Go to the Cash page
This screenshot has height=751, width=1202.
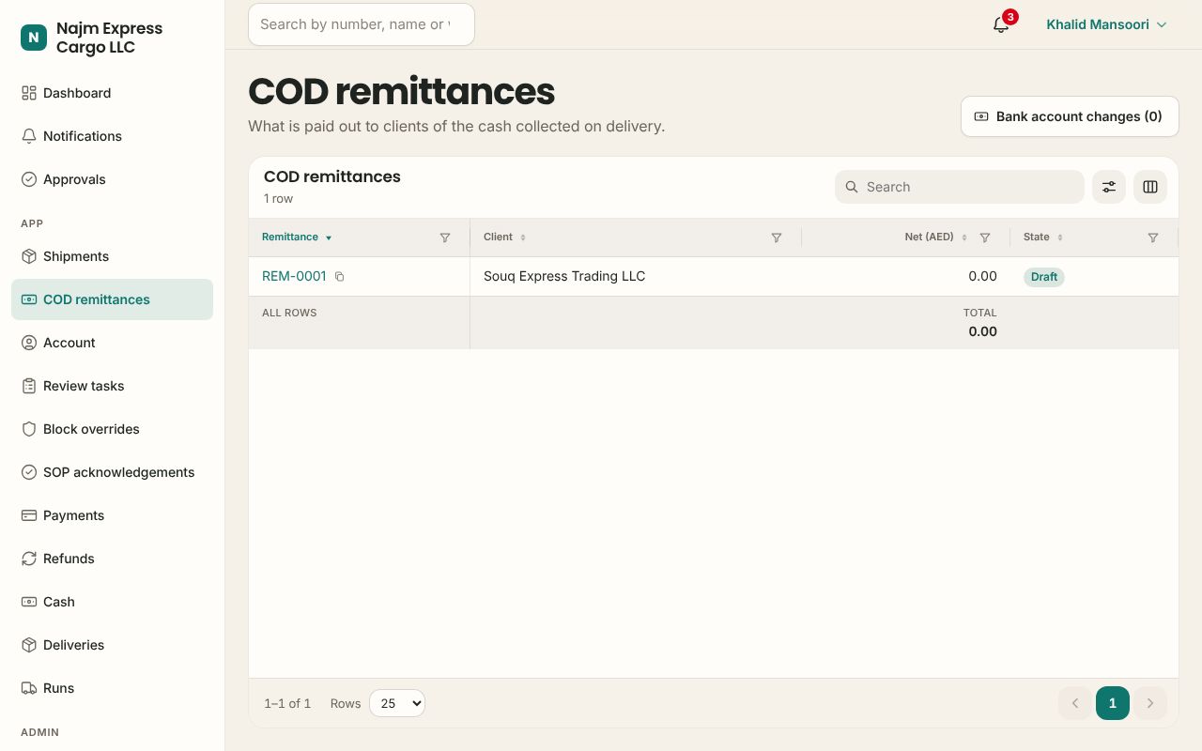point(113,602)
